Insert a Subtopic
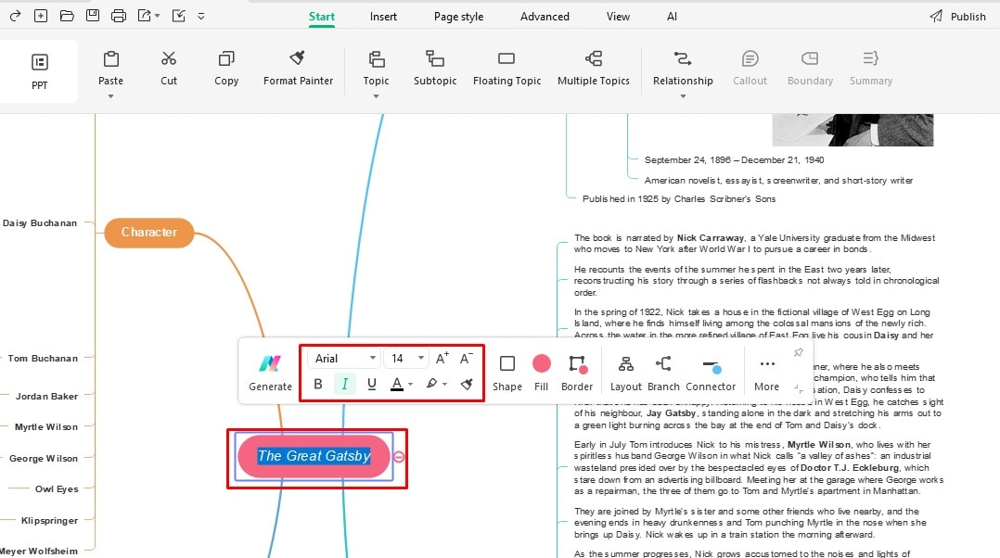 point(435,68)
